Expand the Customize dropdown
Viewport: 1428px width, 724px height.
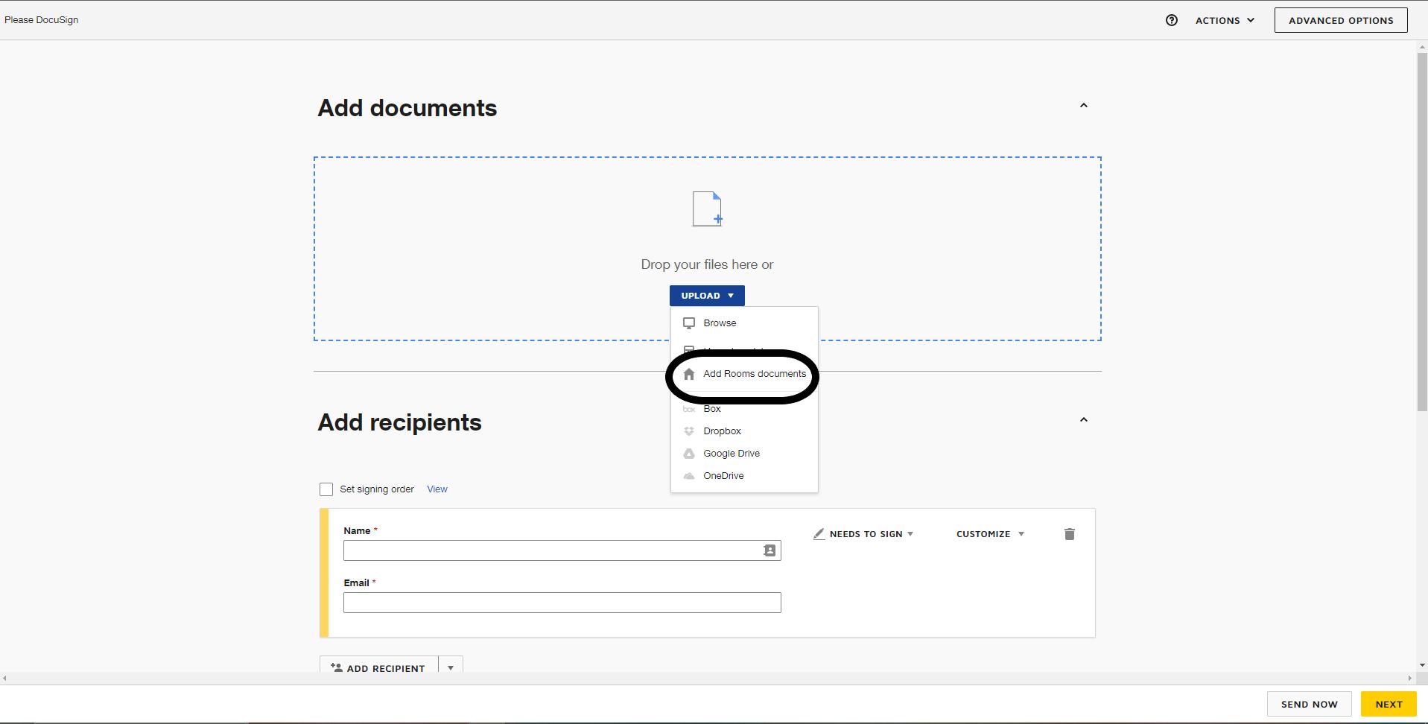991,534
